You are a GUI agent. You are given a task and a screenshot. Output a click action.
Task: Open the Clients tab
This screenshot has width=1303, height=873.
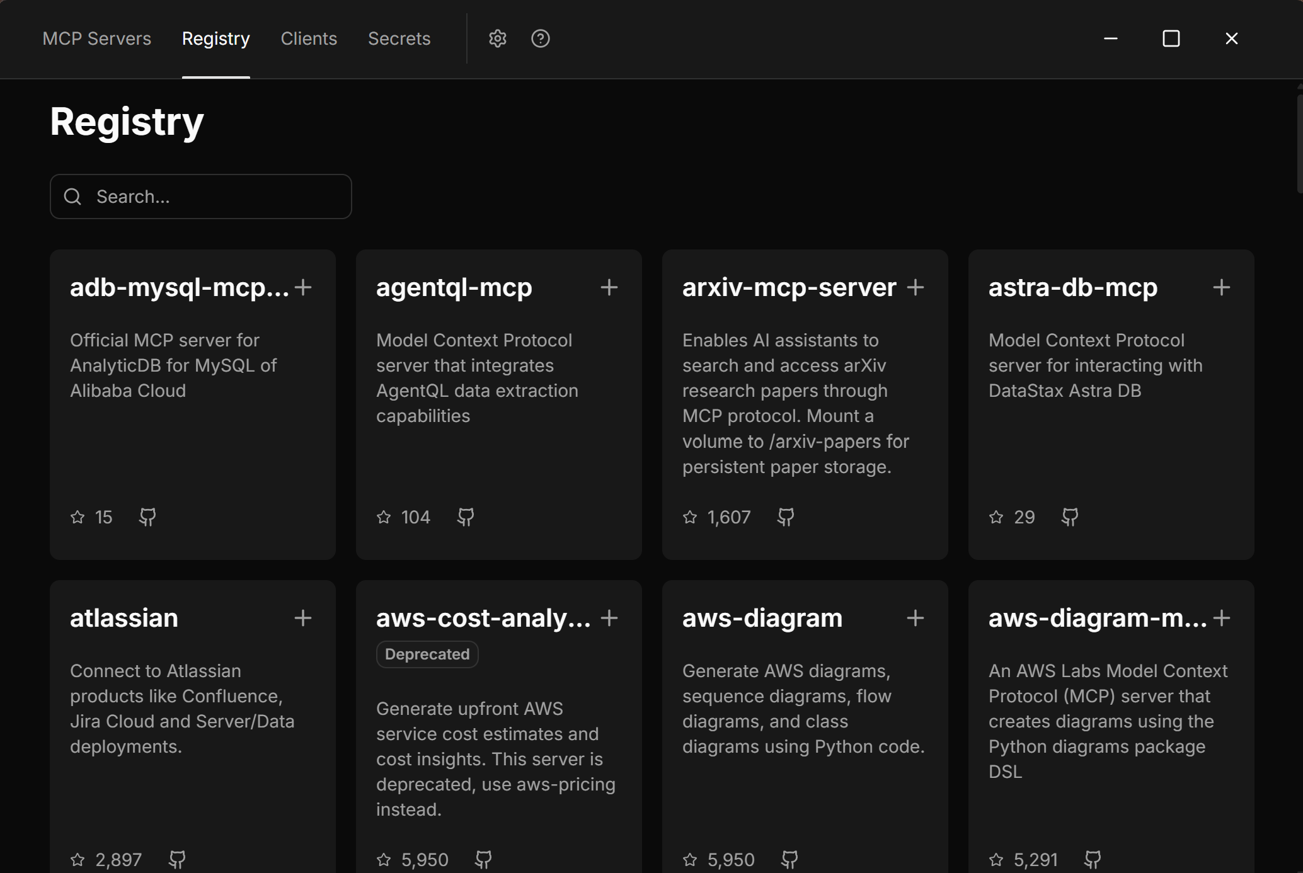pos(309,38)
